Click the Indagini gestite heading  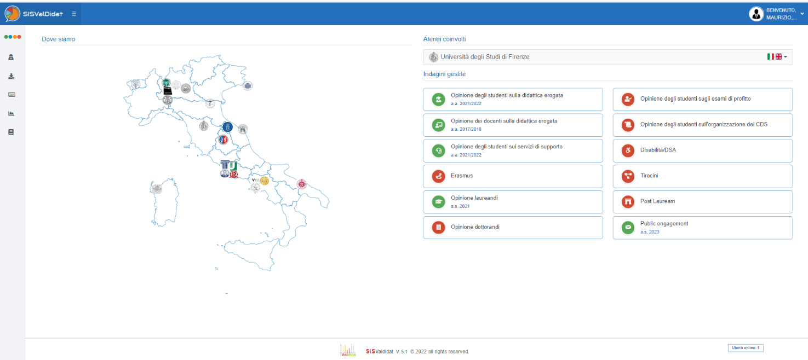click(445, 73)
